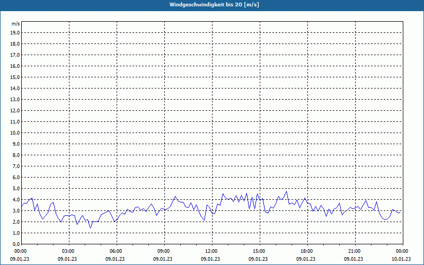
Task: Select the 17,0 y-axis tick label
Action: tap(15, 55)
